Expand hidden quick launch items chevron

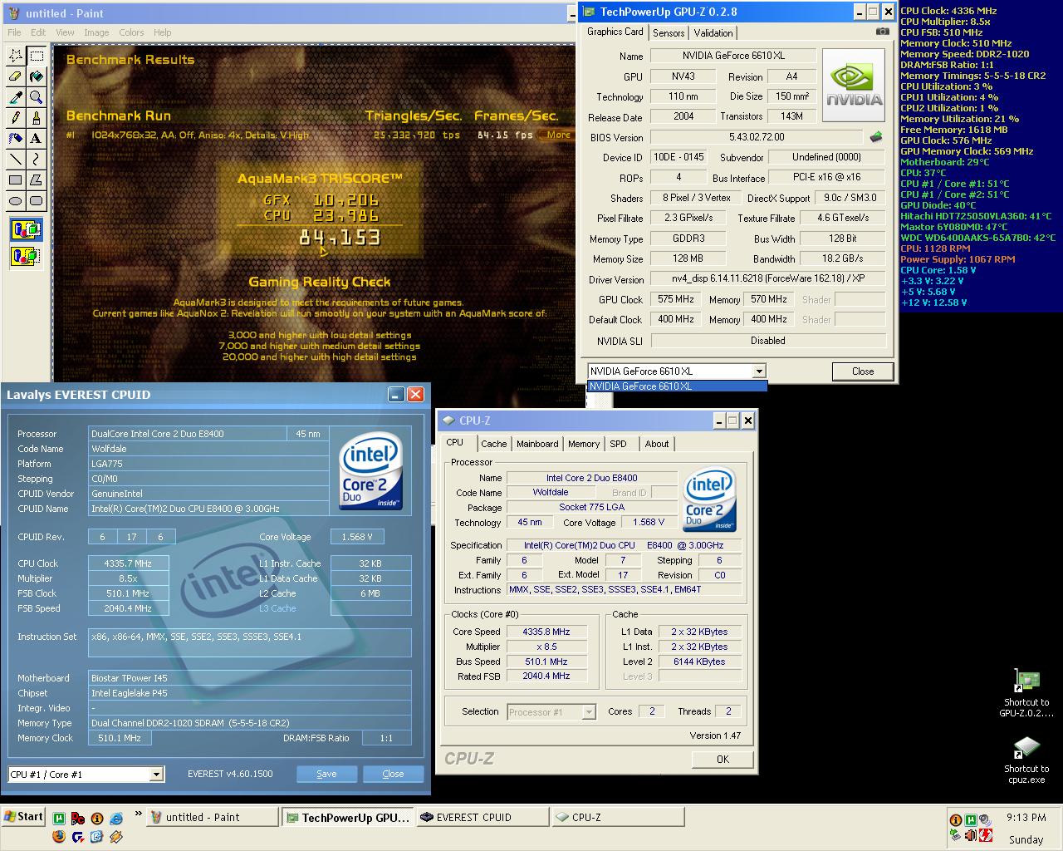click(x=138, y=814)
